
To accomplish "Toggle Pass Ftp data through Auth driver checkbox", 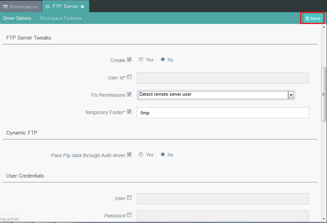I will pyautogui.click(x=129, y=155).
